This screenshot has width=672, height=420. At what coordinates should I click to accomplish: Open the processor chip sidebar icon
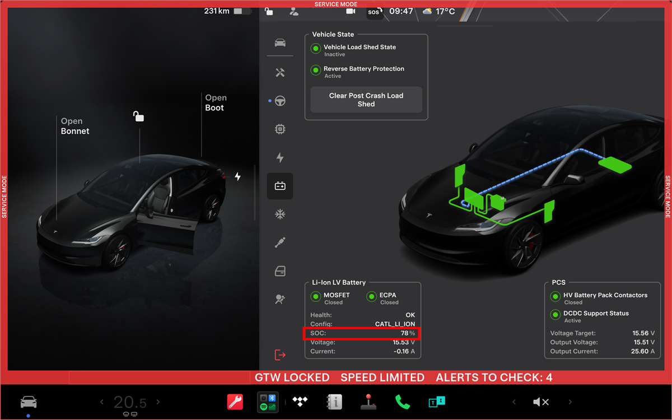click(x=280, y=129)
